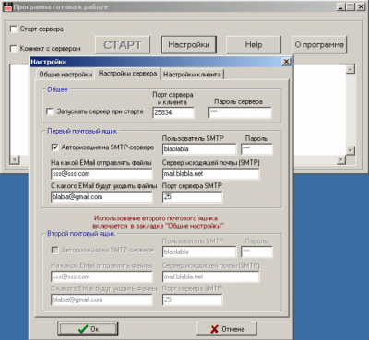Click second mailbox SMTP port field
Image resolution: width=369 pixels, height=340 pixels.
pos(192,299)
